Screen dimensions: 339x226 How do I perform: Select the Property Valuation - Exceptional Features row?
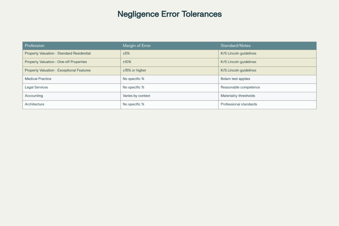58,70
